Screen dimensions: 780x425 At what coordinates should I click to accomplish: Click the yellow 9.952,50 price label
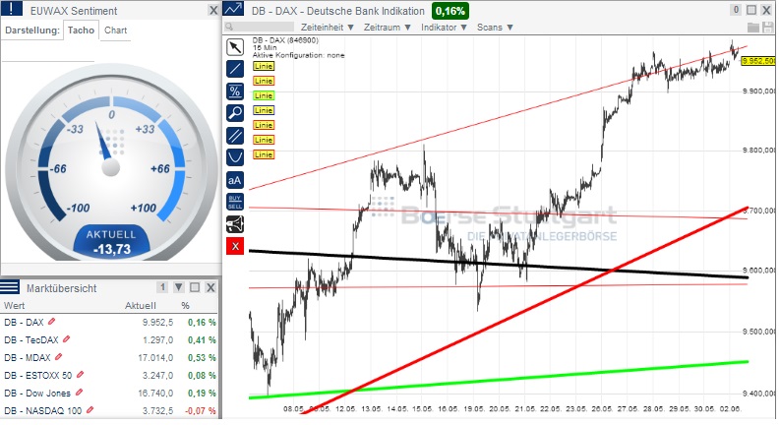(758, 61)
